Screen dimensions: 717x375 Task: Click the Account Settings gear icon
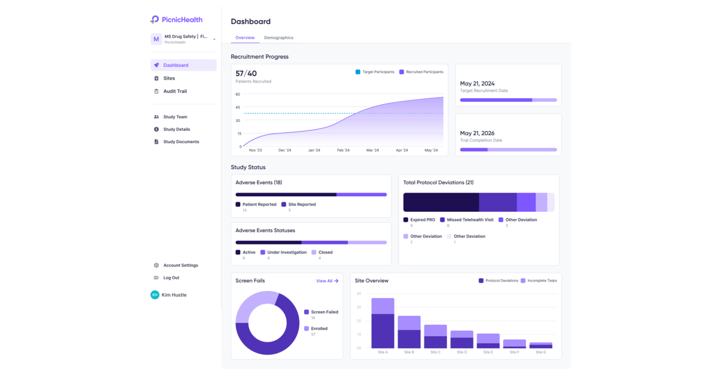(x=157, y=266)
